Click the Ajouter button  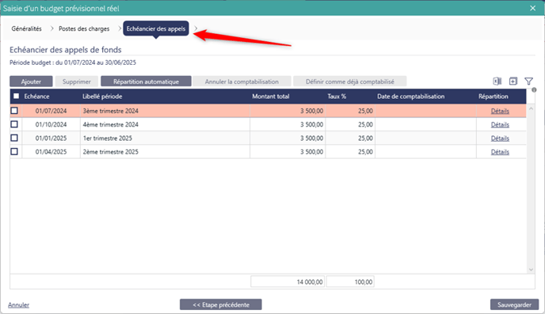coord(31,81)
